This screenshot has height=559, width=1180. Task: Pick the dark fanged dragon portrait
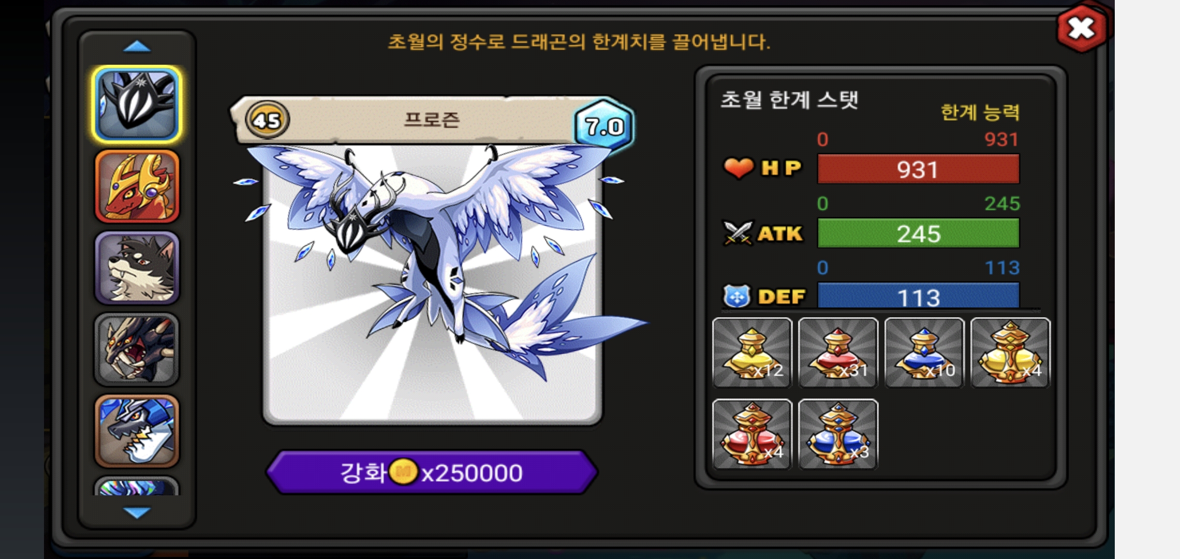(x=137, y=349)
